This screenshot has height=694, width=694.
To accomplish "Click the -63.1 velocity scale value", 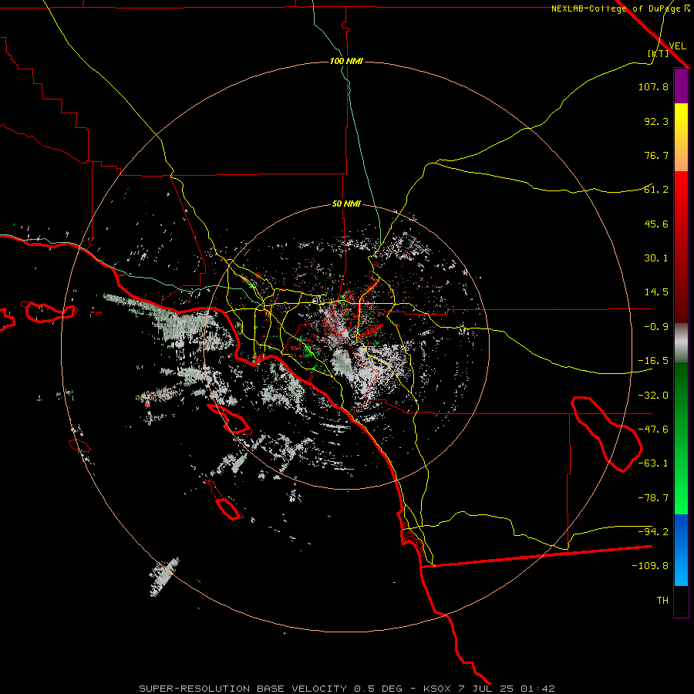I will pyautogui.click(x=653, y=463).
